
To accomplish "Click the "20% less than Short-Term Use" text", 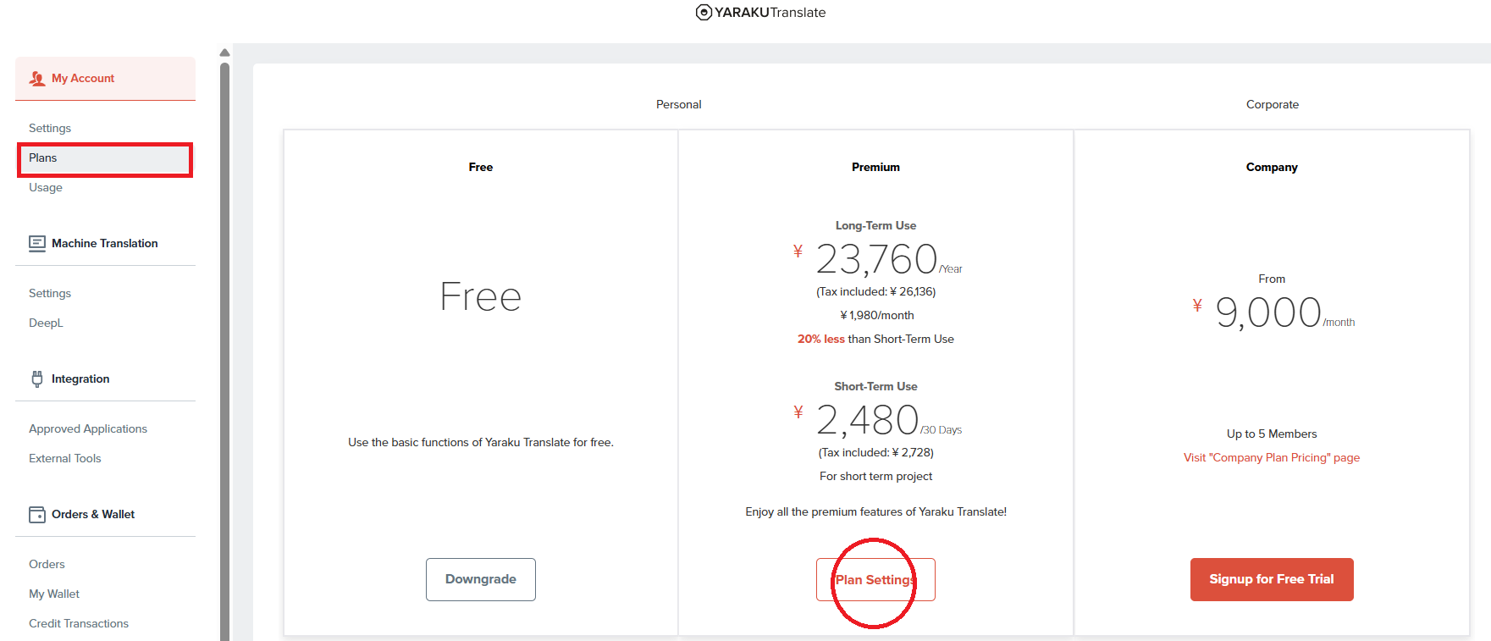I will click(875, 339).
